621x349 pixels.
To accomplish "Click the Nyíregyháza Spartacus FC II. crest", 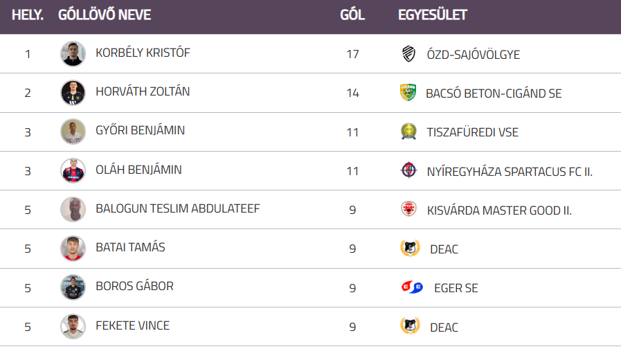I will (409, 170).
